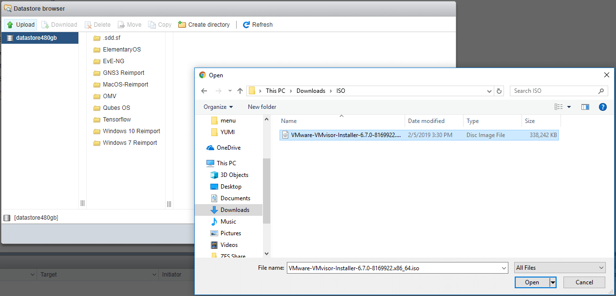The image size is (616, 296).
Task: Sort by the Size column header
Action: (541, 121)
